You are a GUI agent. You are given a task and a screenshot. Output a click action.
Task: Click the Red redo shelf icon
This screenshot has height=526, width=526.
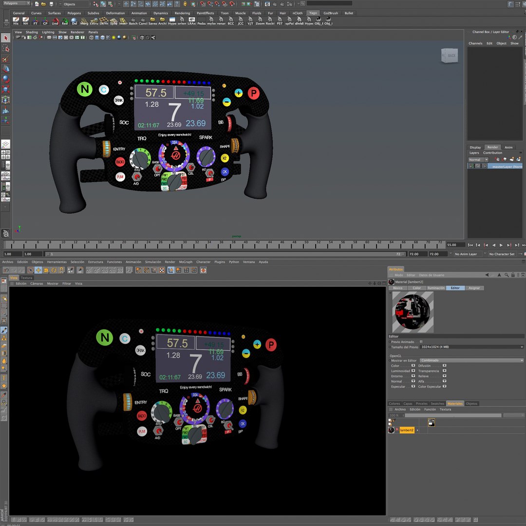64,21
